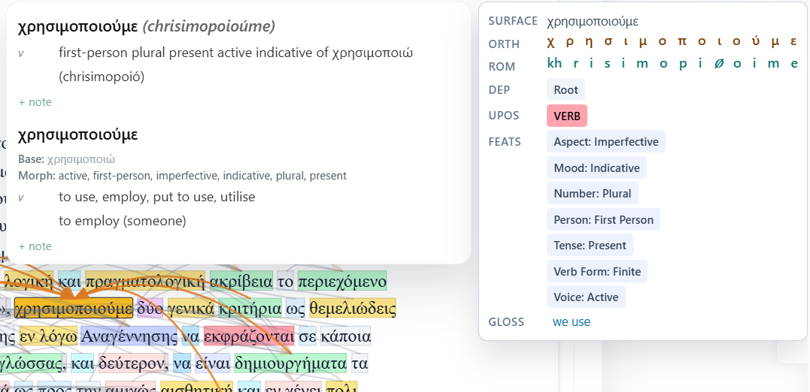
Task: Add a note under the 'to employ (someone)' definition
Action: pos(35,246)
